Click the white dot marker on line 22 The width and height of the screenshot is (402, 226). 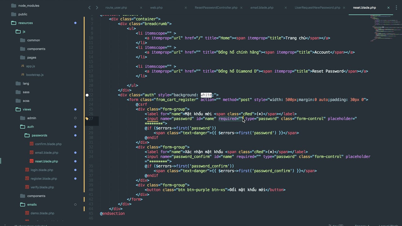tap(87, 95)
